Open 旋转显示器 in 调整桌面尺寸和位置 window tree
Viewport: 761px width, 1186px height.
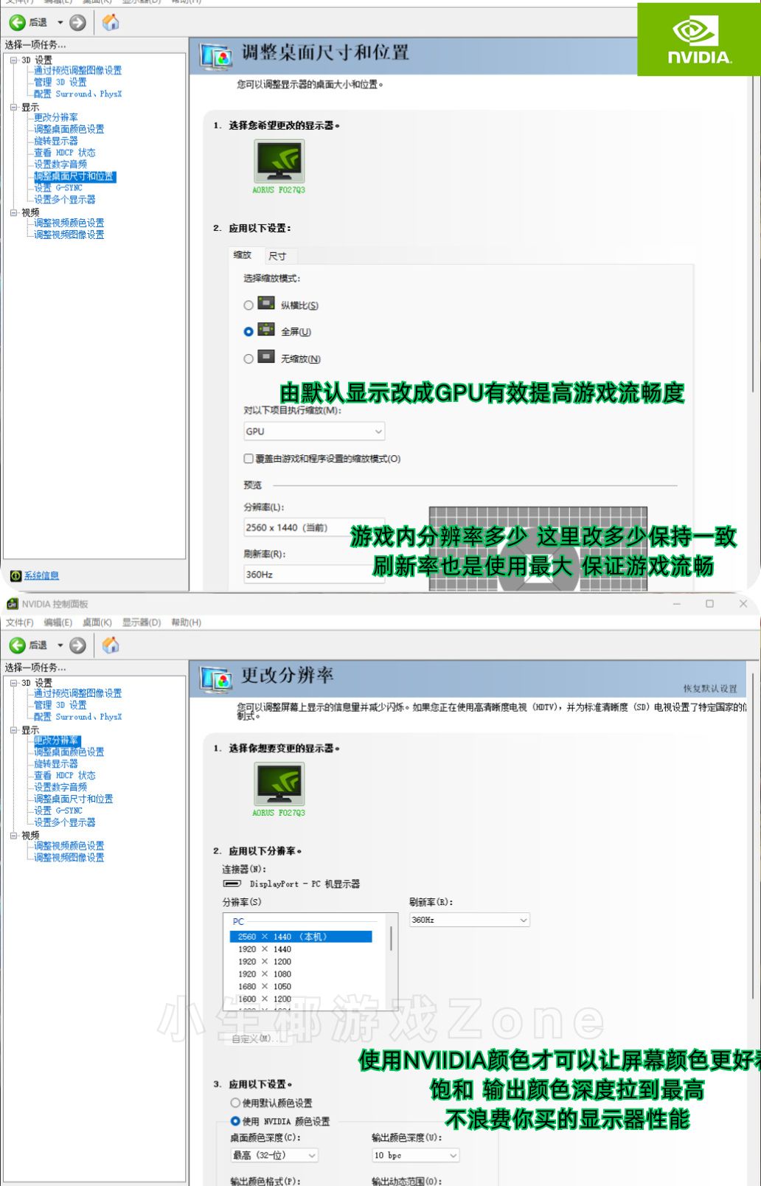pos(56,141)
